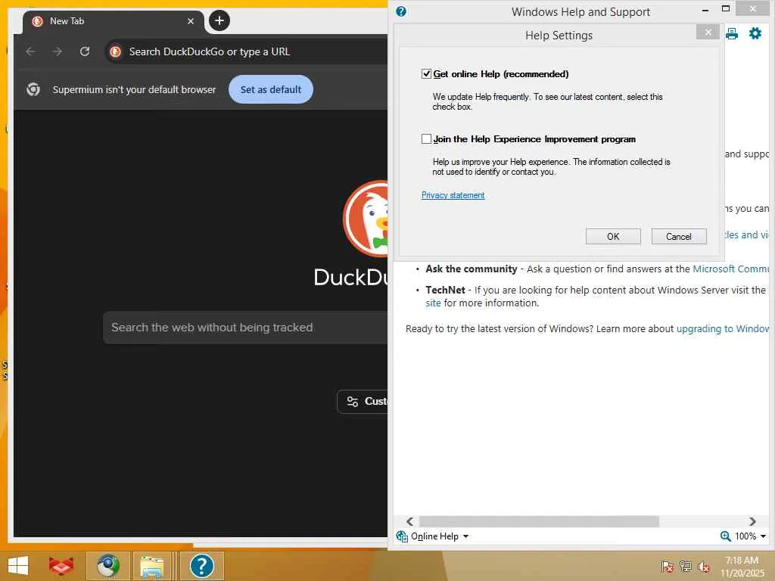The height and width of the screenshot is (581, 775).
Task: Click the browser back arrow
Action: pos(30,51)
